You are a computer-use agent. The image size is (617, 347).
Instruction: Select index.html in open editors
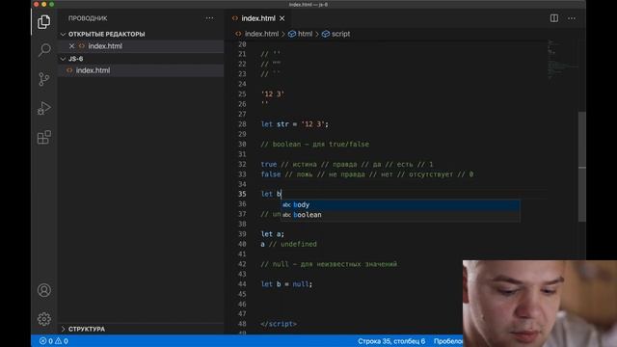(x=142, y=46)
